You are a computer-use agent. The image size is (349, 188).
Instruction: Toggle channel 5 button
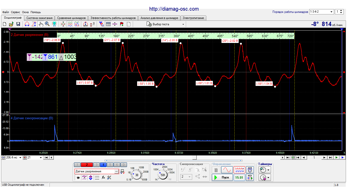click(110, 165)
